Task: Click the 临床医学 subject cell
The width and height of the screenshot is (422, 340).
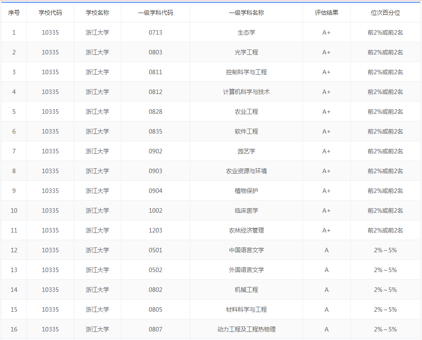Action: (x=246, y=210)
